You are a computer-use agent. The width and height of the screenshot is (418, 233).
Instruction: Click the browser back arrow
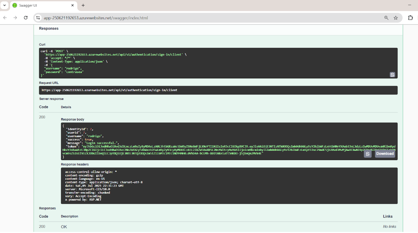point(5,18)
